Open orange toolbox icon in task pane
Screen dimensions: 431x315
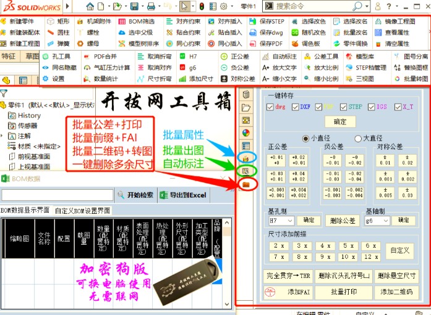tap(246, 184)
